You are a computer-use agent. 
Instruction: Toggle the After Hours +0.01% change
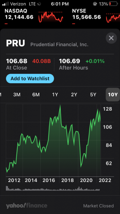tap(95, 61)
